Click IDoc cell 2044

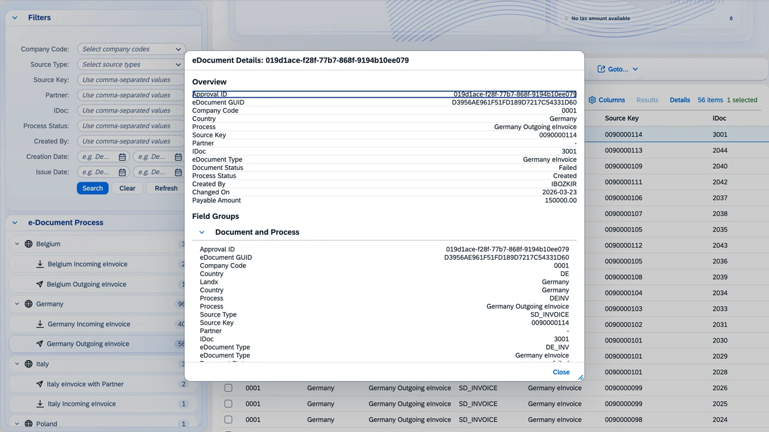(x=720, y=151)
